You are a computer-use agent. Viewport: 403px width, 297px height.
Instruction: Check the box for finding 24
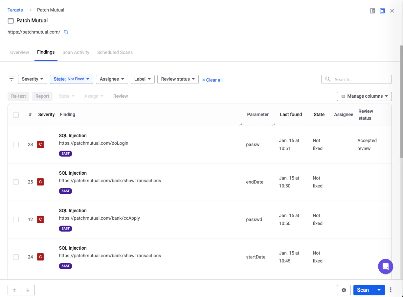click(x=16, y=257)
